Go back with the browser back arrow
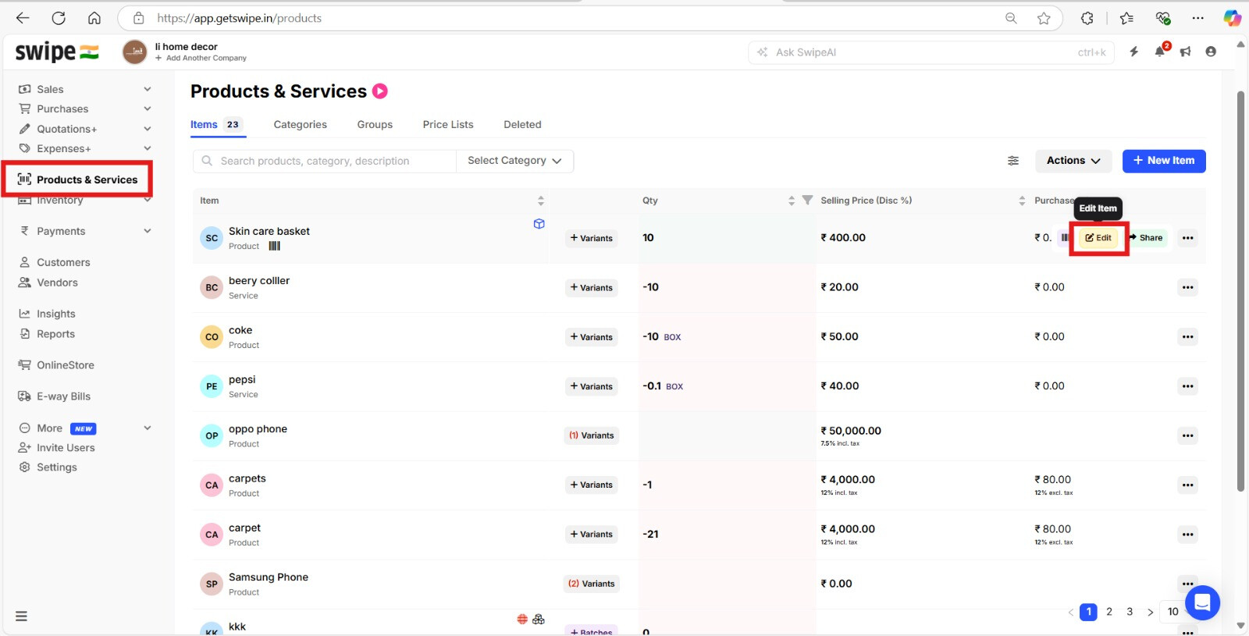This screenshot has width=1249, height=636. [23, 18]
